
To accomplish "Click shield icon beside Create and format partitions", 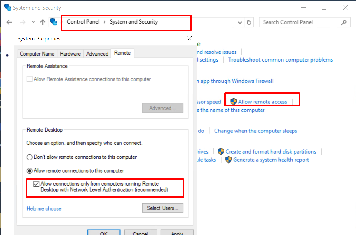I will [221, 151].
